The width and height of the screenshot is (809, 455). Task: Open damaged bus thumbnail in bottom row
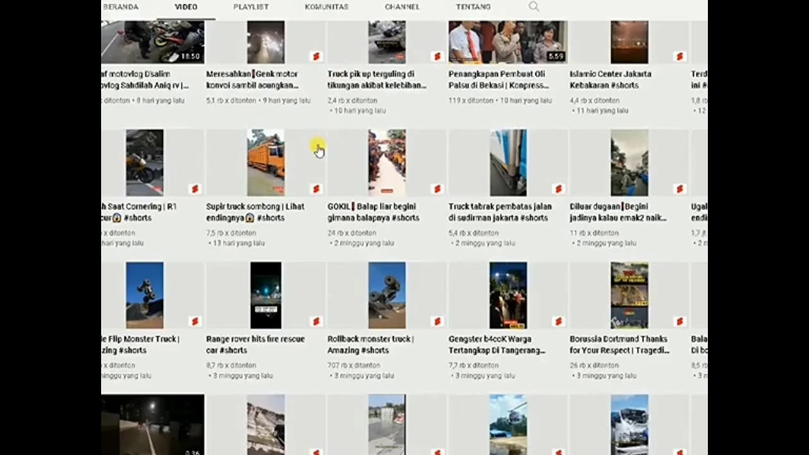pos(630,425)
